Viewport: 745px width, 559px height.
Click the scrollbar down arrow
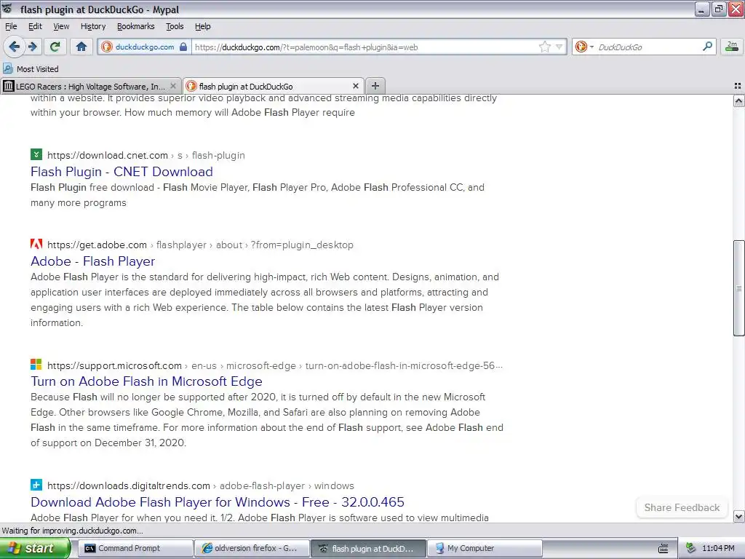pyautogui.click(x=738, y=516)
